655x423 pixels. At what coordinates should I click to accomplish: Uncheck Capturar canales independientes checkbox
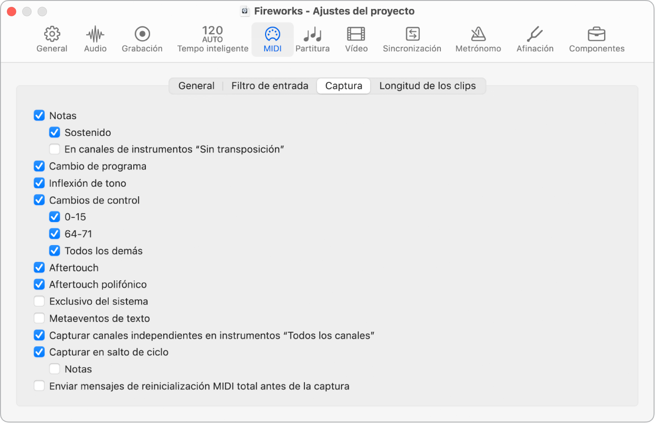click(39, 335)
